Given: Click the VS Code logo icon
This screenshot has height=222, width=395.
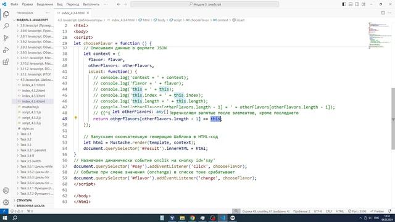Looking at the screenshot, I should point(4,4).
